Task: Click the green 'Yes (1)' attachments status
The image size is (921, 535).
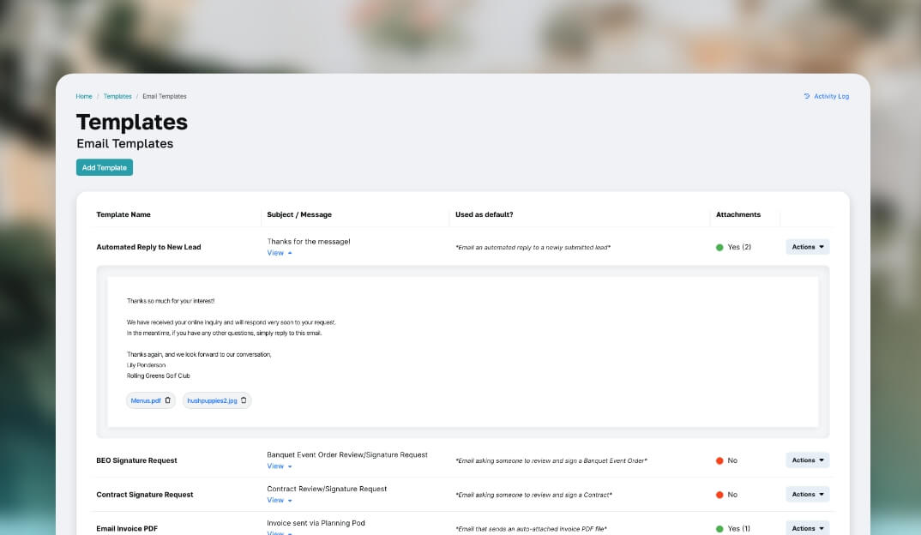Action: pos(733,528)
